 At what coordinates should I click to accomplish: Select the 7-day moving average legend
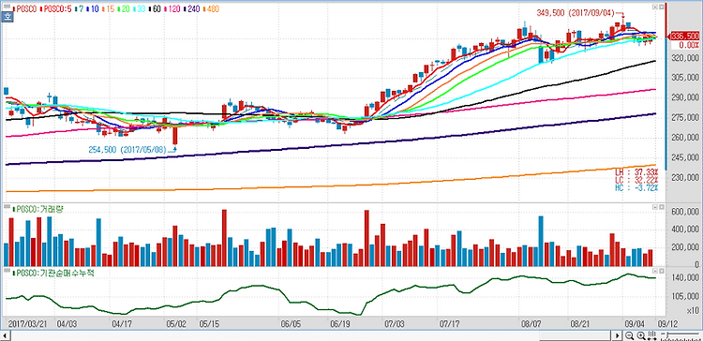point(80,9)
